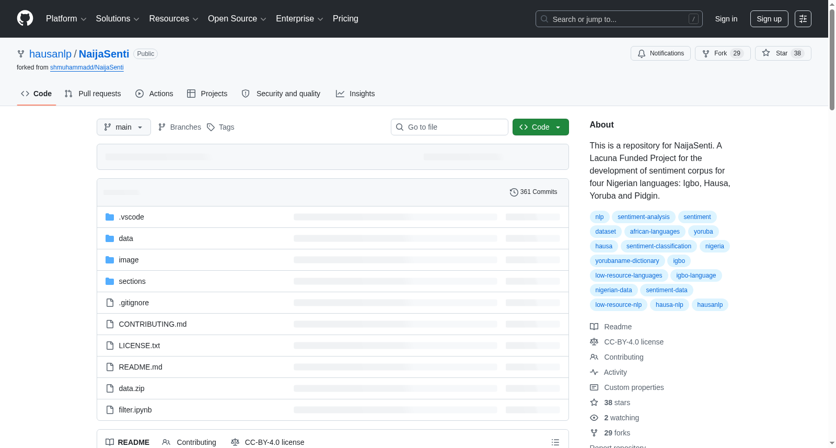
Task: Click the tag icon next to Tags
Action: (x=211, y=128)
